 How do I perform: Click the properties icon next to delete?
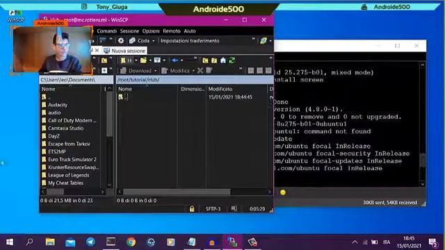click(x=209, y=71)
